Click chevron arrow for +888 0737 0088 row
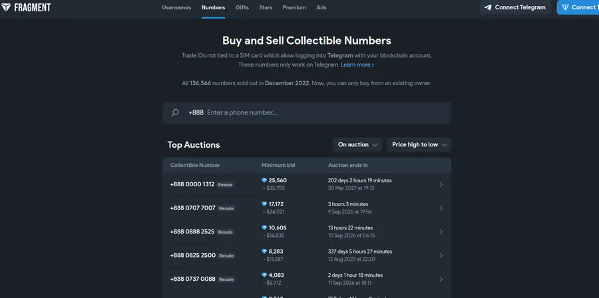Viewport: 599px width, 298px height. 441,279
